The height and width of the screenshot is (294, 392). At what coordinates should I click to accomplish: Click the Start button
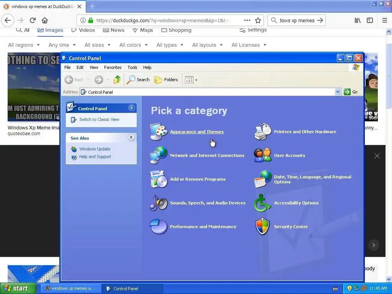[18, 289]
